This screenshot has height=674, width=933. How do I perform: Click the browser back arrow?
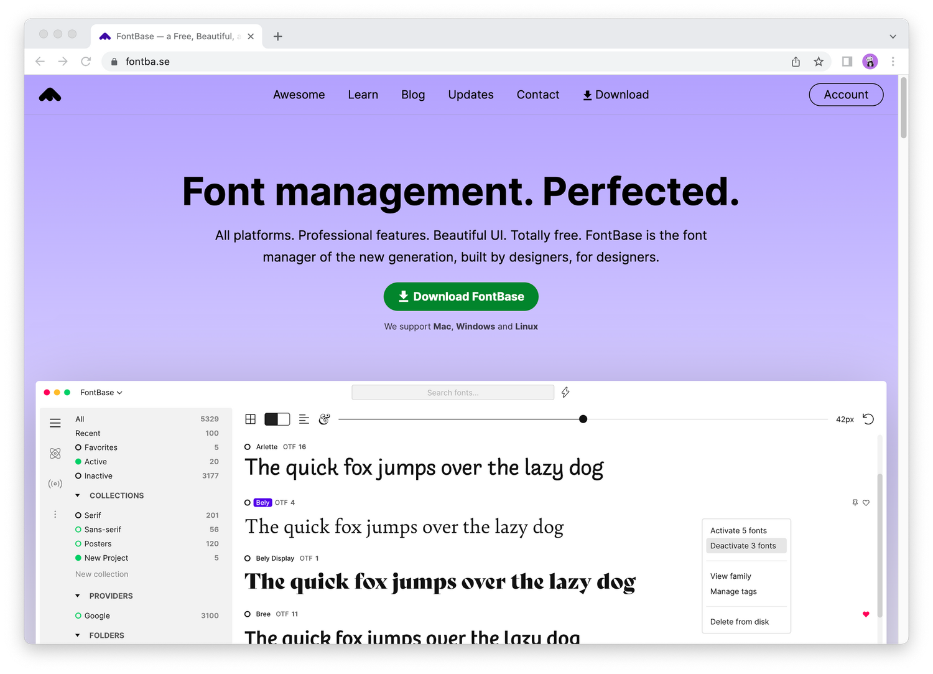click(40, 61)
